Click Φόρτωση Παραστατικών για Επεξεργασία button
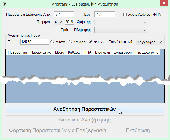The width and height of the screenshot is (170, 140). (x=58, y=130)
